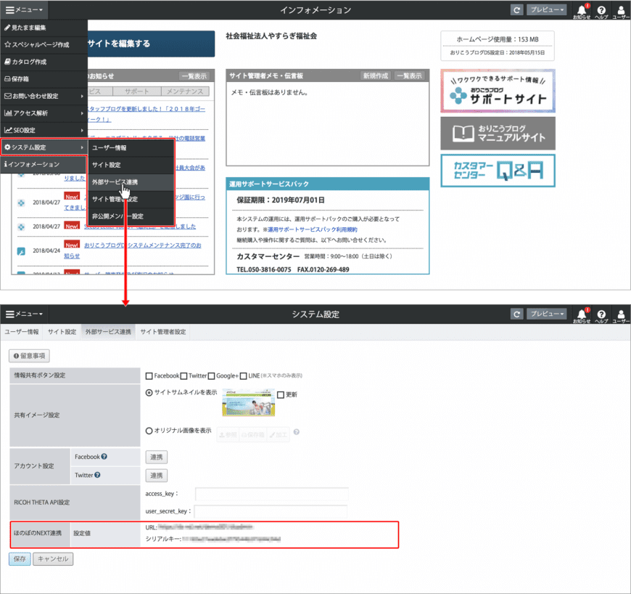The width and height of the screenshot is (631, 594).
Task: Click the help icon beside Twitter
Action: (97, 475)
